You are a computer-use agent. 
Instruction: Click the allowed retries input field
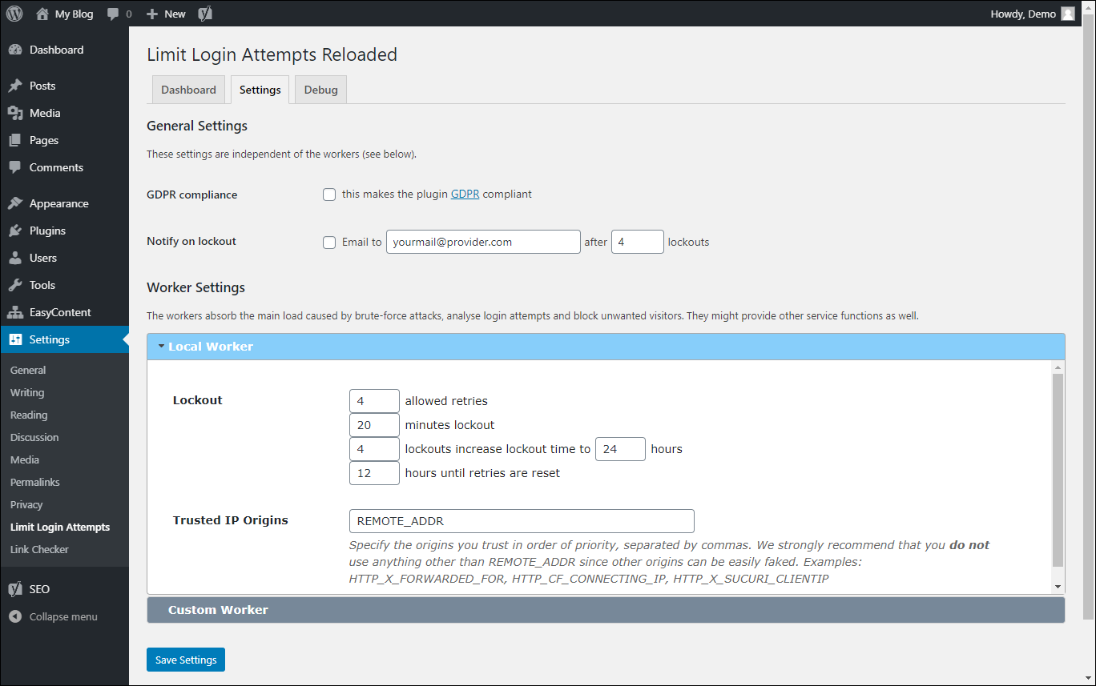(x=374, y=401)
